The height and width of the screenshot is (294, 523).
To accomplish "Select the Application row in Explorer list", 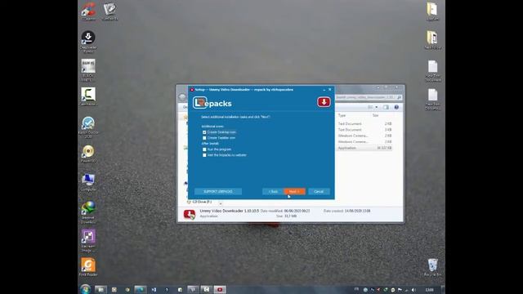I will [x=364, y=148].
